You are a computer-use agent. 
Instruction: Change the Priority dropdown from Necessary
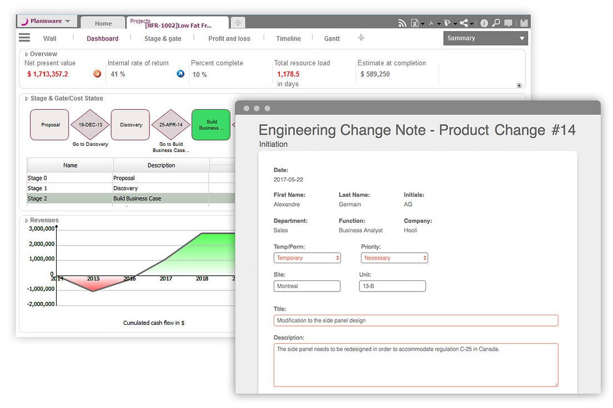click(394, 258)
